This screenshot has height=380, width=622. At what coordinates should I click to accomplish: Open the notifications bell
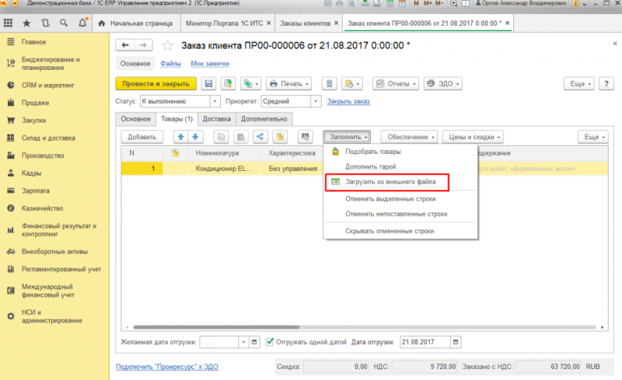[x=82, y=23]
